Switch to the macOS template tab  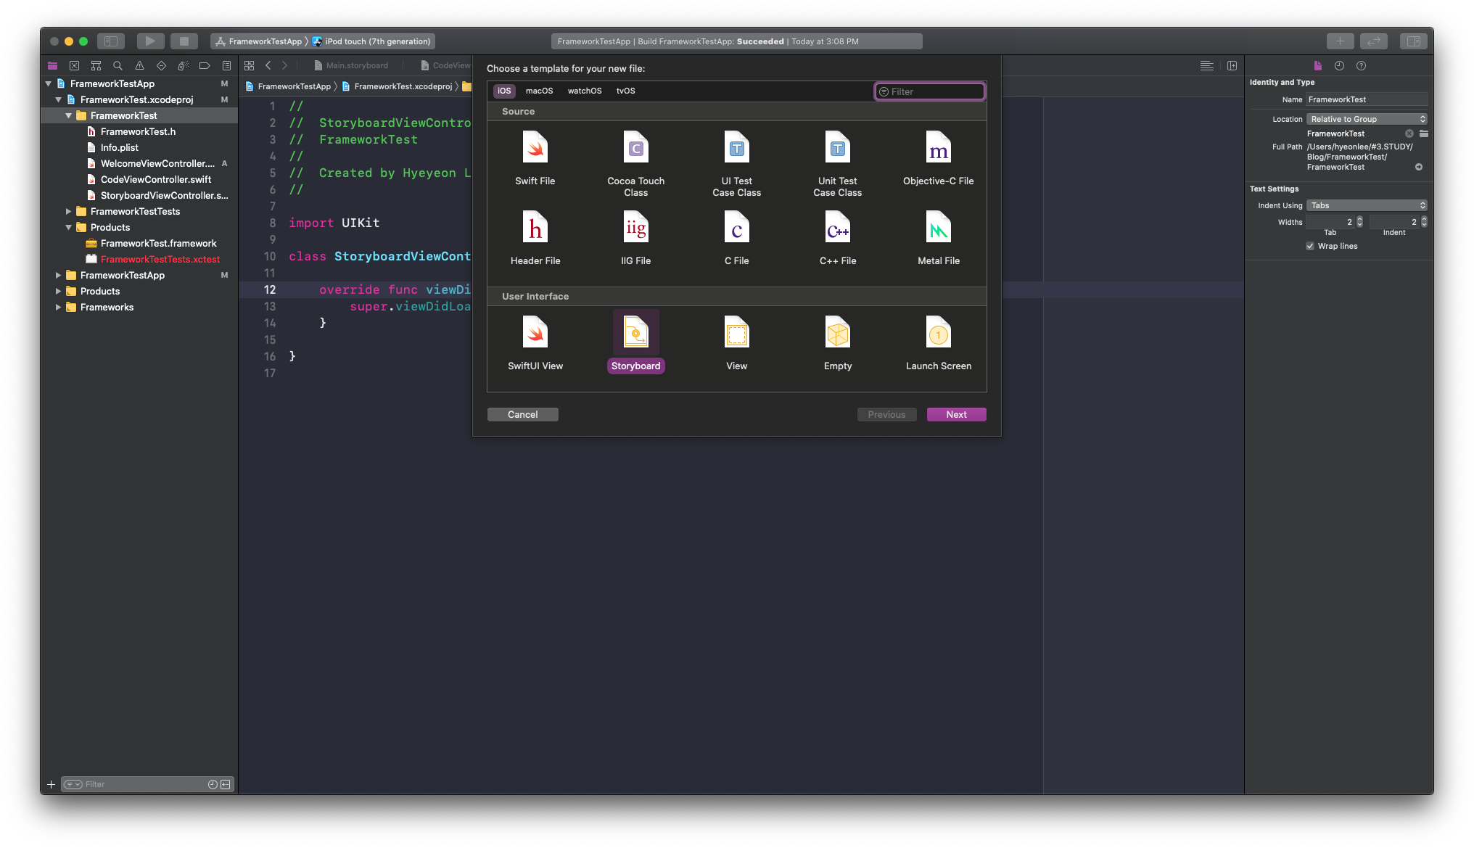[x=539, y=91]
